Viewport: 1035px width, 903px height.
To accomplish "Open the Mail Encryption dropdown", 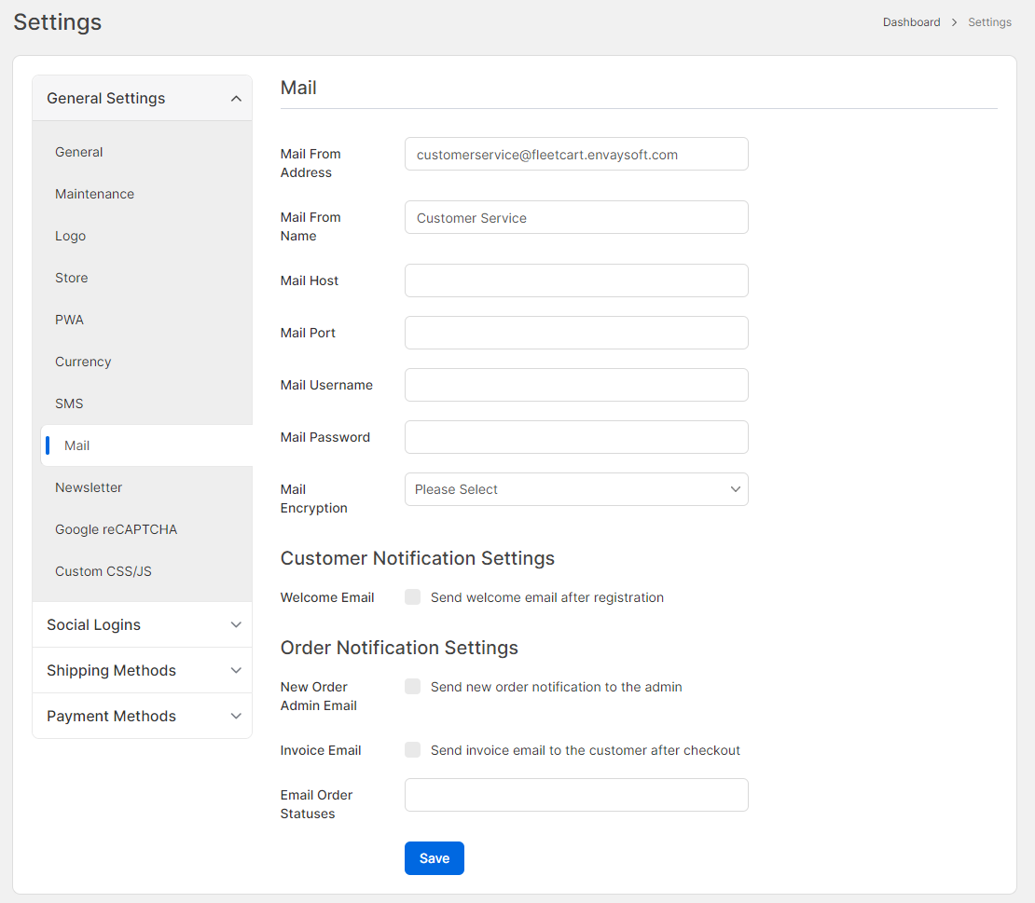I will tap(576, 489).
